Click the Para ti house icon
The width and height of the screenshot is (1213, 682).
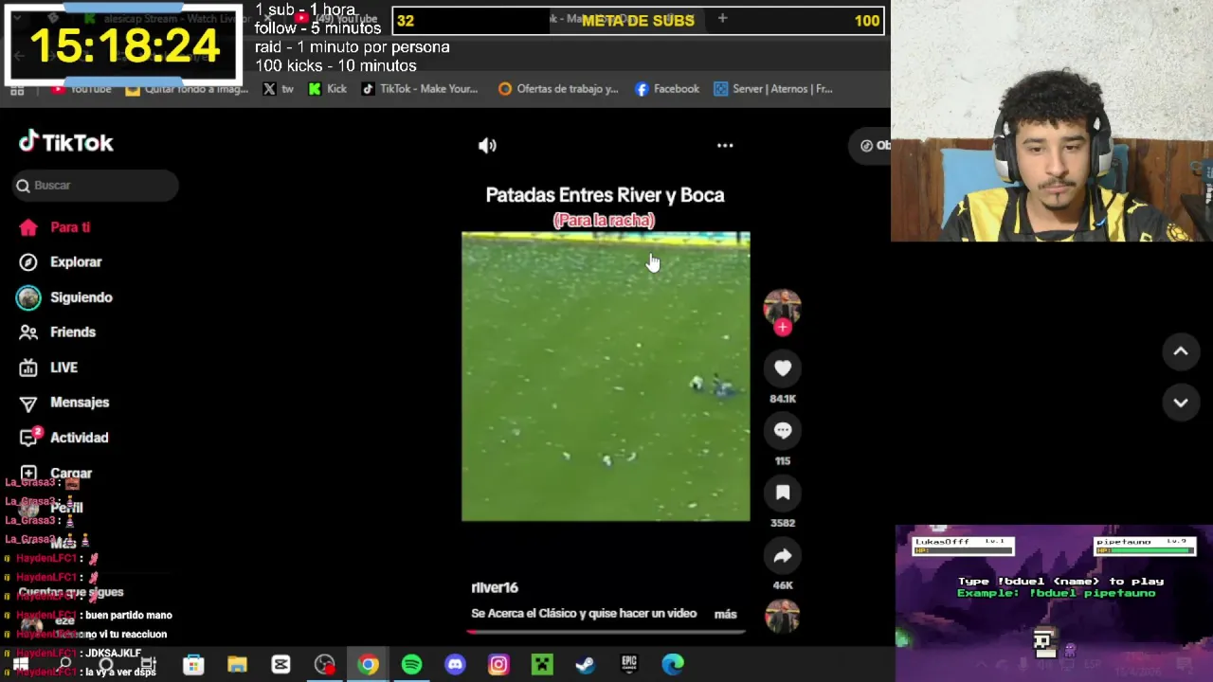28,227
